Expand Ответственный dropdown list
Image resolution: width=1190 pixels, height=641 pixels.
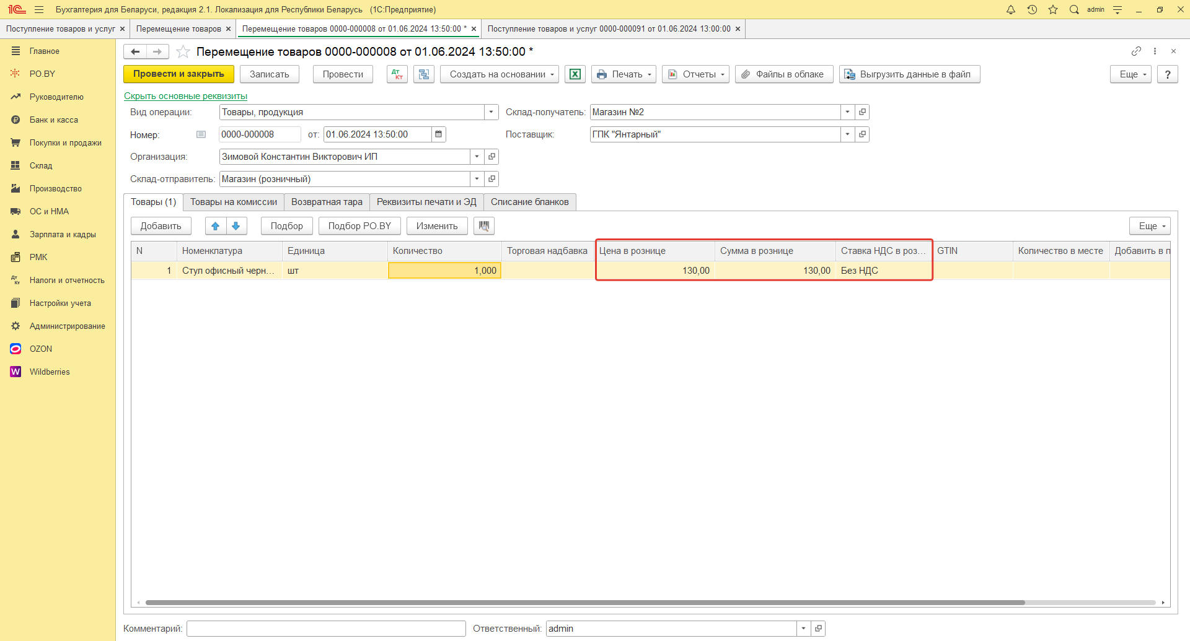pos(803,629)
